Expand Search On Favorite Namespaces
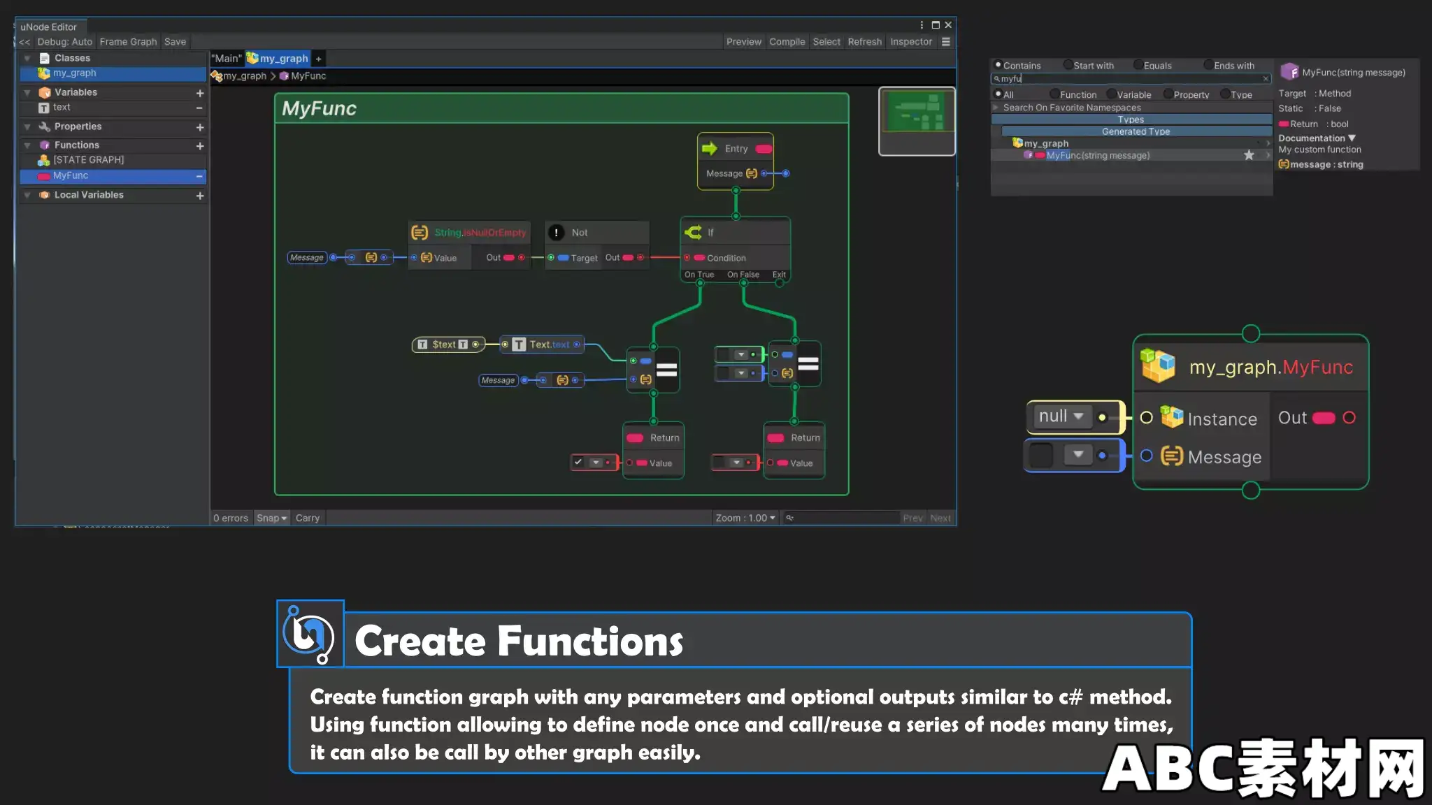This screenshot has width=1432, height=805. click(996, 108)
